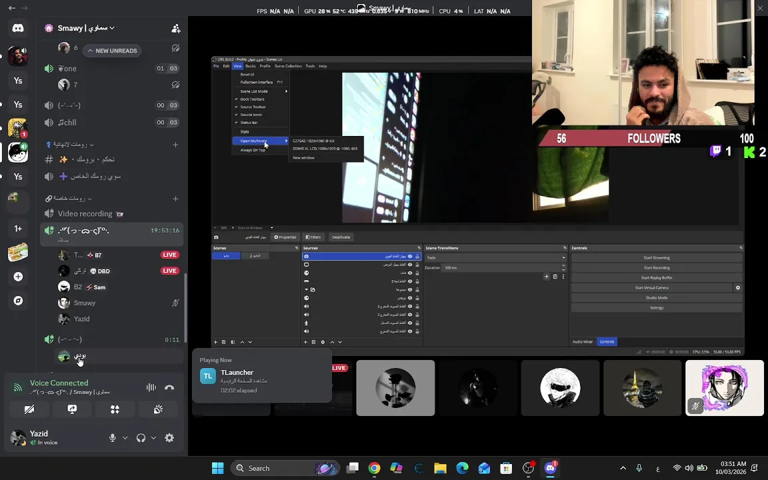Open Discord user settings gear
Image resolution: width=768 pixels, height=480 pixels.
(169, 438)
